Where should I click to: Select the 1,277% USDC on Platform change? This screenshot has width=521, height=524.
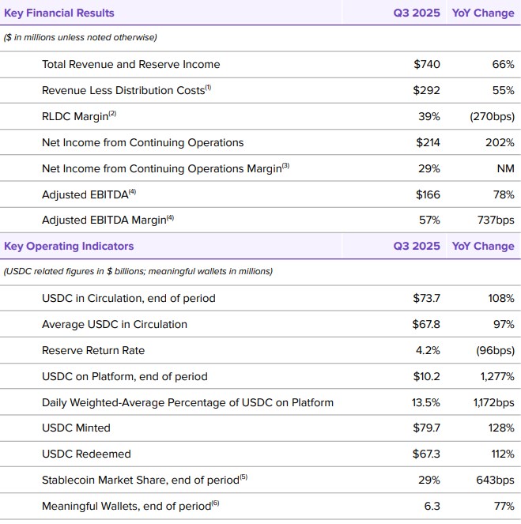coord(495,376)
